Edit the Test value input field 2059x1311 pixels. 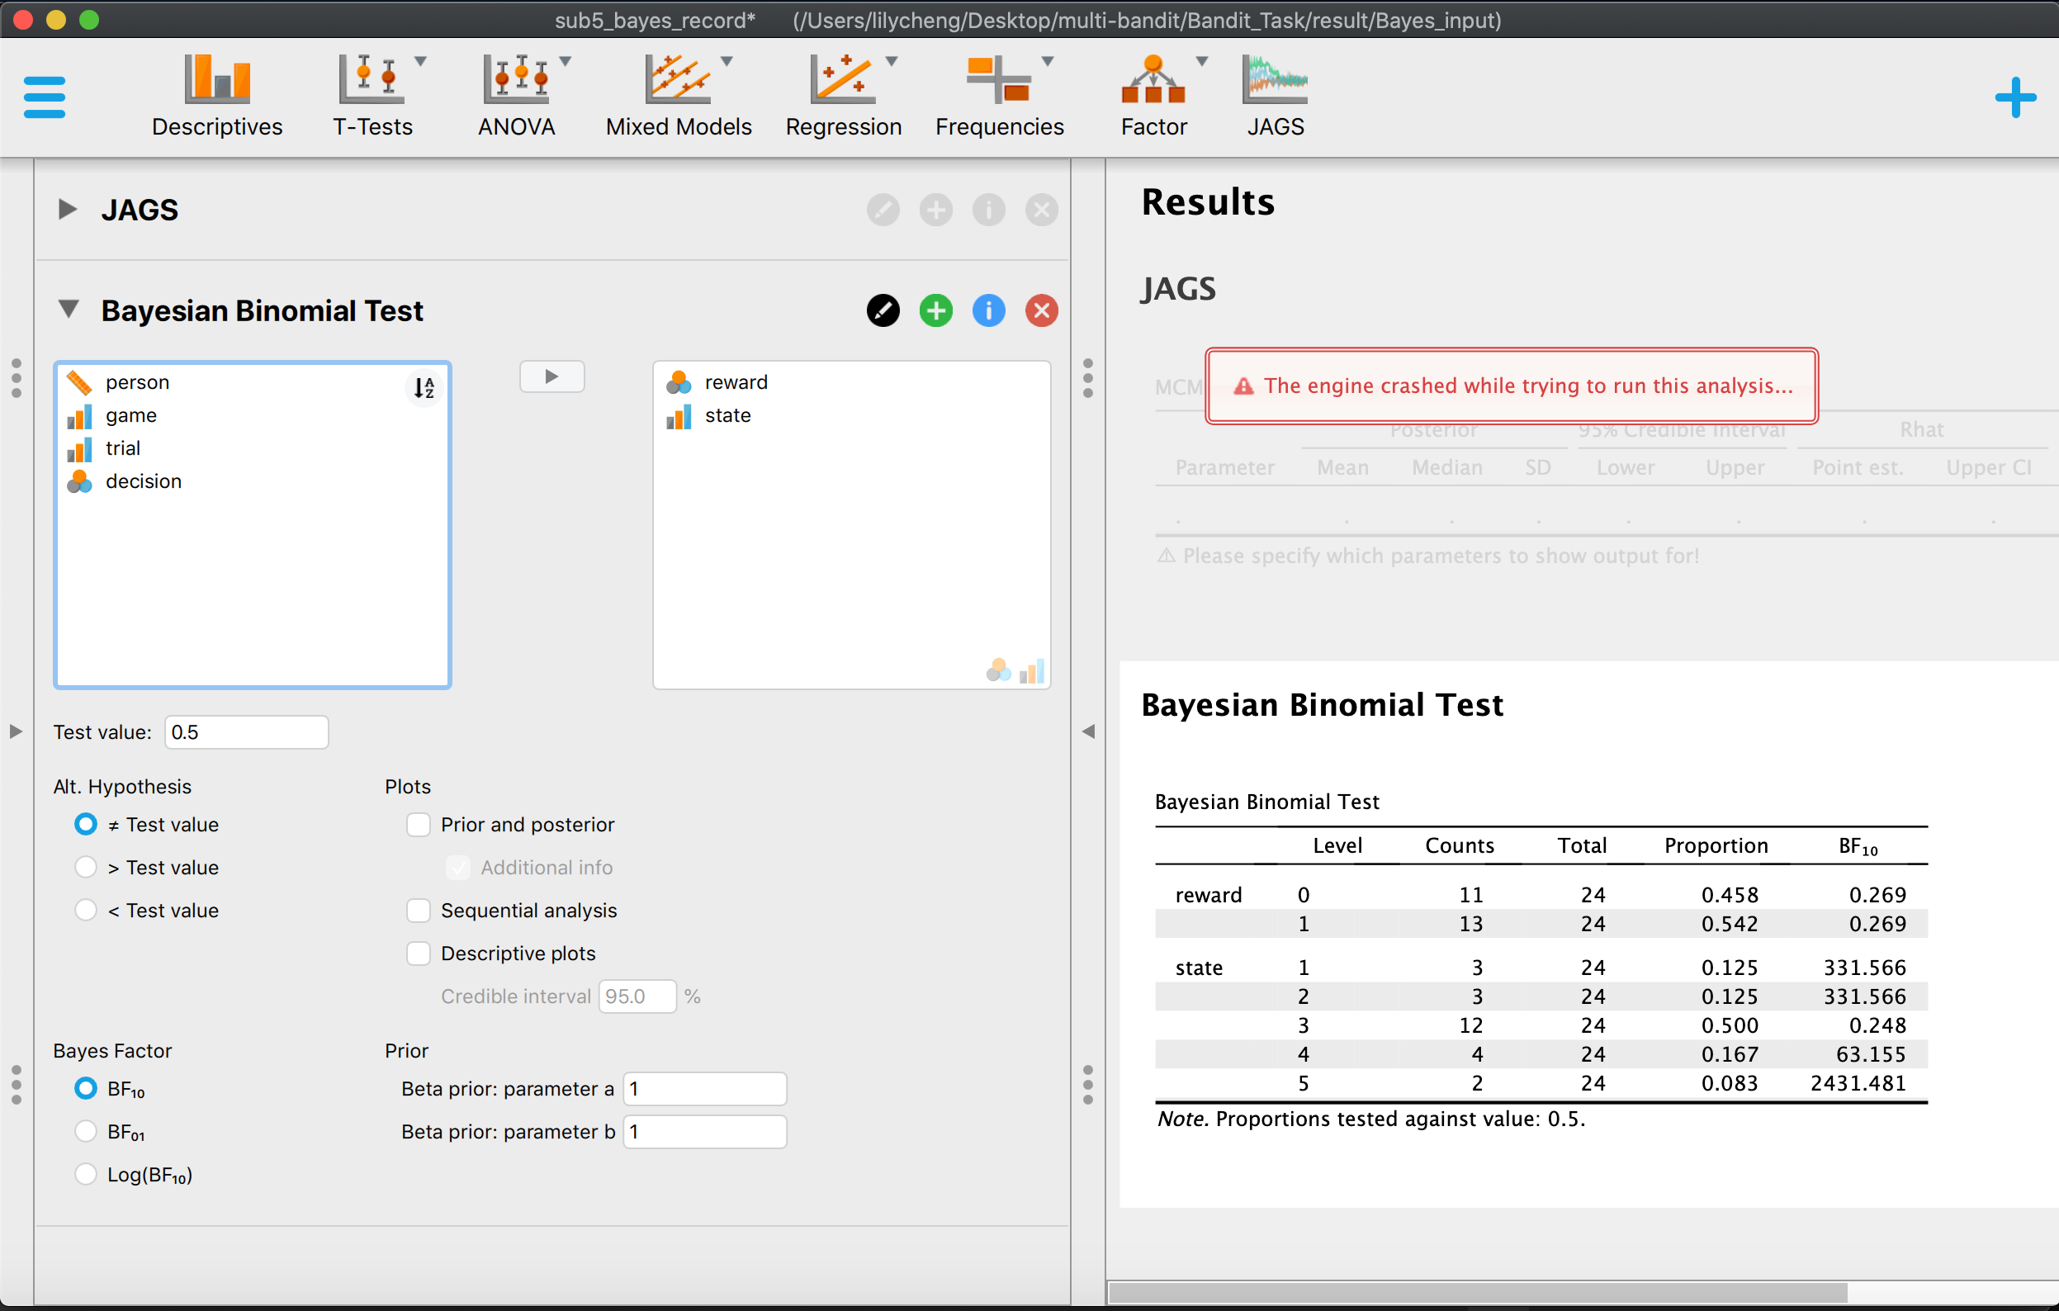[246, 731]
